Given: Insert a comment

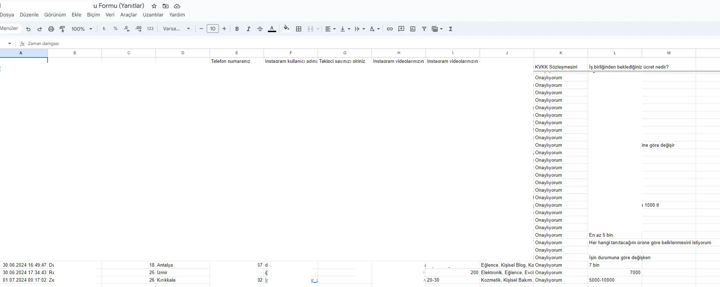Looking at the screenshot, I should [x=401, y=29].
